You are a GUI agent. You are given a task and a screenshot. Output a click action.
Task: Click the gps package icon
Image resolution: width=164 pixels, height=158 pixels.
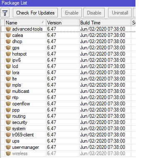click(x=8, y=48)
